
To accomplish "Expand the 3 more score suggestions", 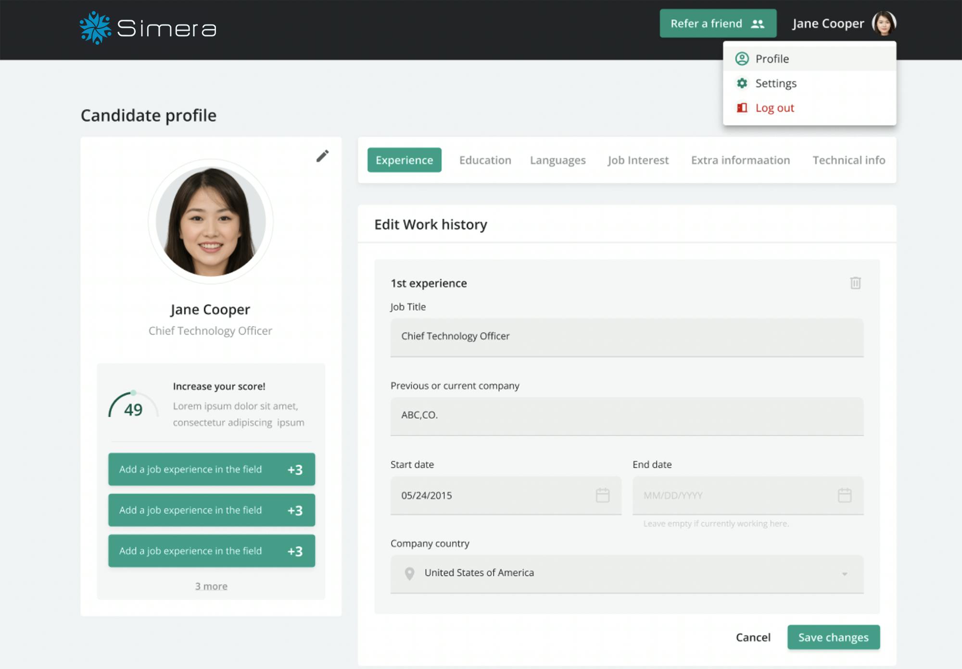I will tap(211, 586).
